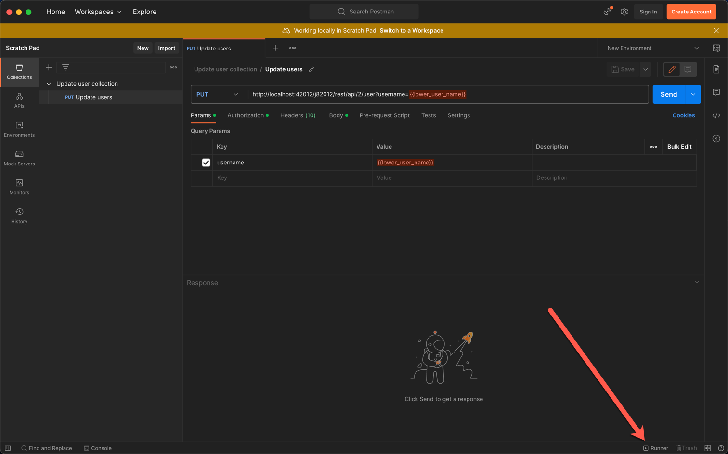Switch to the Body tab
The width and height of the screenshot is (728, 454).
point(338,115)
